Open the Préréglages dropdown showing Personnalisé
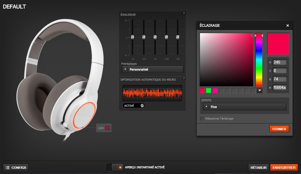Screen dimensions: 301x174 coord(153,69)
